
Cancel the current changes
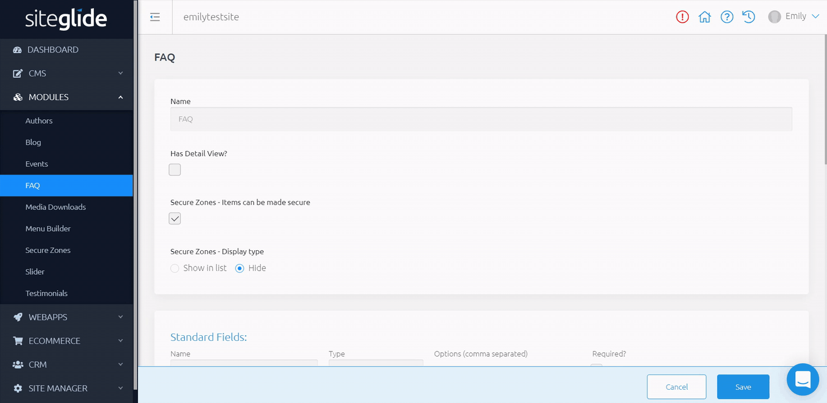[677, 387]
